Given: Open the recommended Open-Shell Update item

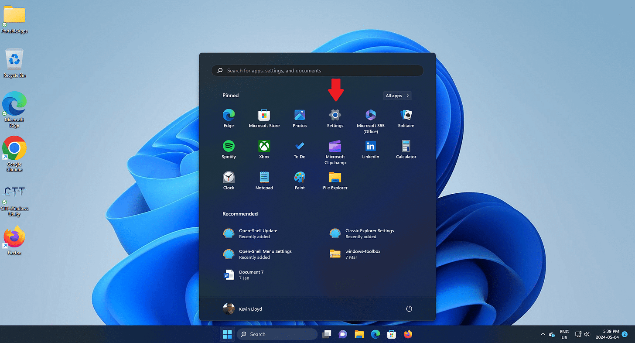Looking at the screenshot, I should 250,233.
